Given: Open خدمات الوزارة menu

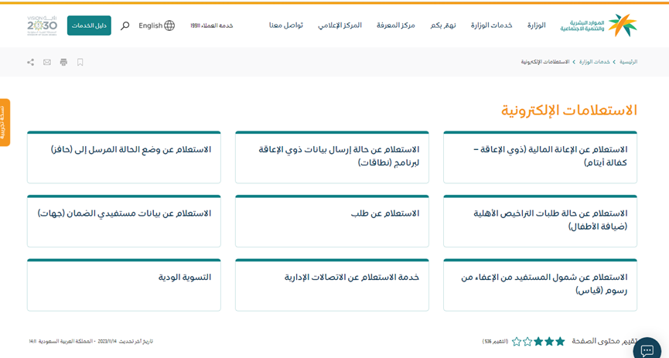Looking at the screenshot, I should (492, 26).
